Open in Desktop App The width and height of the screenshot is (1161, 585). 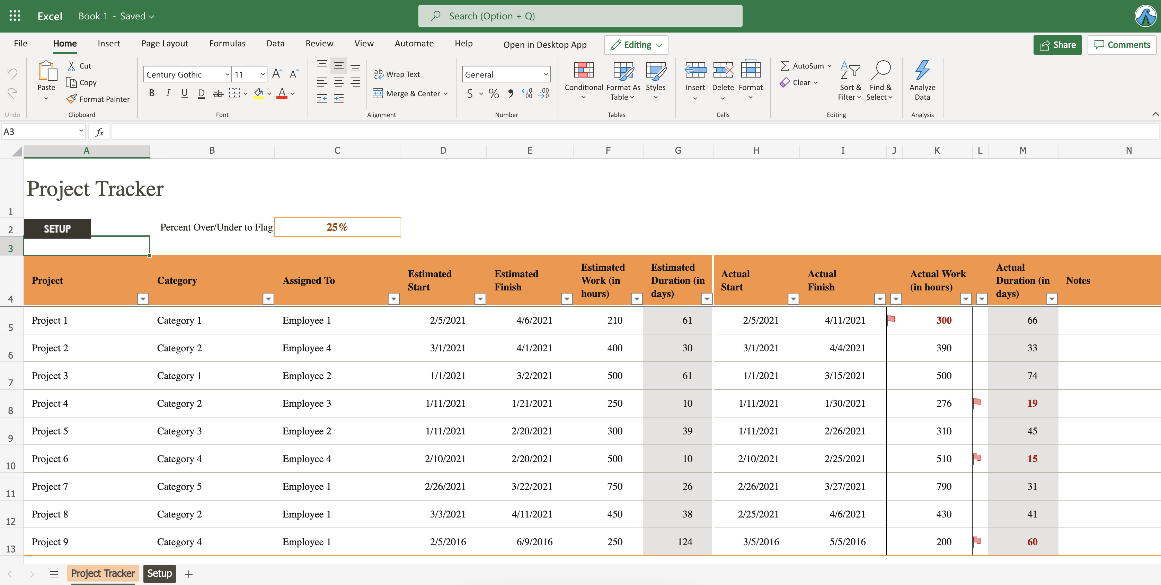545,45
